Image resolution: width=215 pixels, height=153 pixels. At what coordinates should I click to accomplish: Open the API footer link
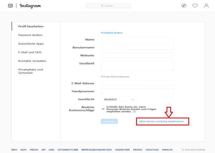(x=43, y=150)
